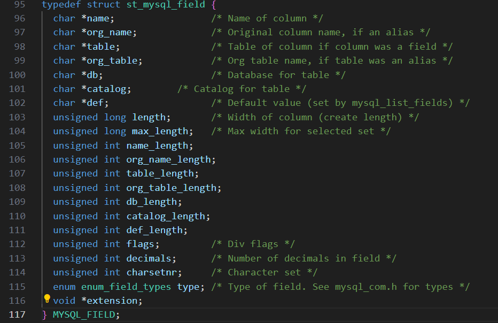498x323 pixels.
Task: Click the st_mysql_field struct name
Action: pos(166,5)
